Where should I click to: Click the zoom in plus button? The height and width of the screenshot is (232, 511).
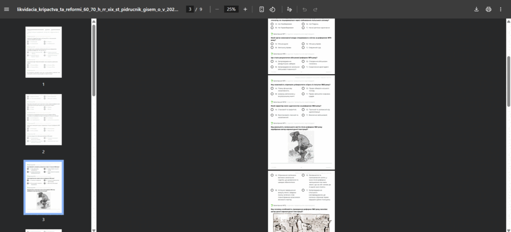click(245, 9)
